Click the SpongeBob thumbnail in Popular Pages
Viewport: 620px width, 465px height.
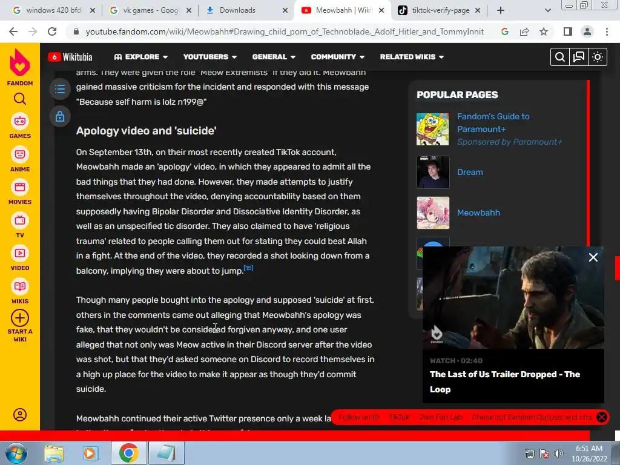coord(432,129)
